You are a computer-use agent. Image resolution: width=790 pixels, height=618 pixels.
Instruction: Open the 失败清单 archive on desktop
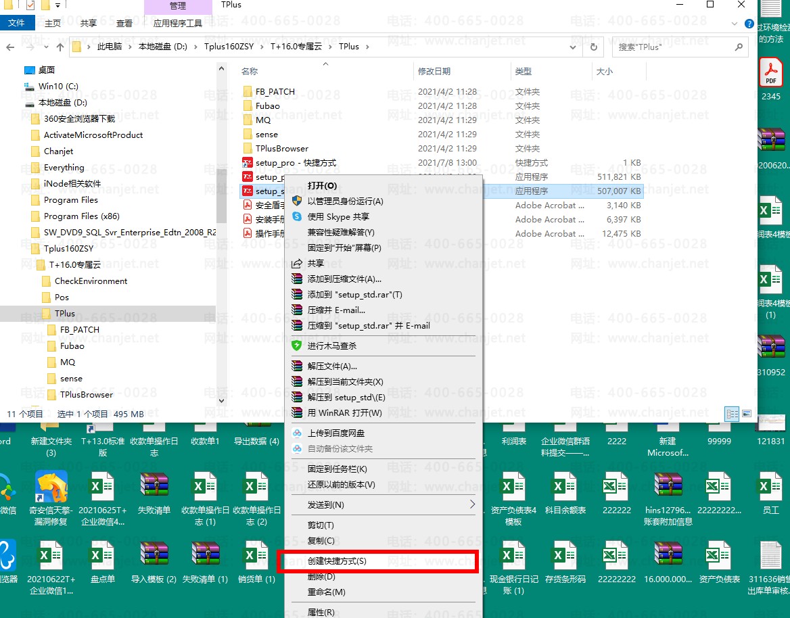coord(154,493)
